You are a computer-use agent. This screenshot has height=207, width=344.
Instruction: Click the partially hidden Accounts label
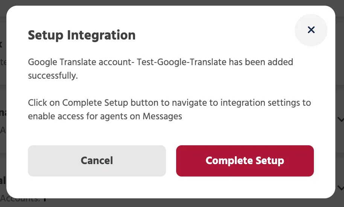pyautogui.click(x=20, y=199)
